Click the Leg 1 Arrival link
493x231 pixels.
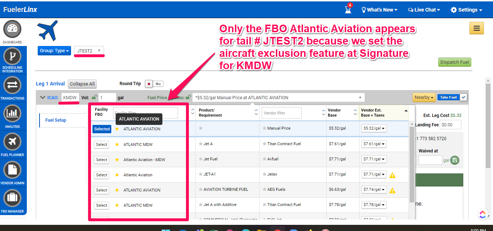point(50,84)
